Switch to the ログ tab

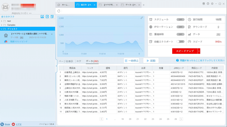click(x=79, y=61)
